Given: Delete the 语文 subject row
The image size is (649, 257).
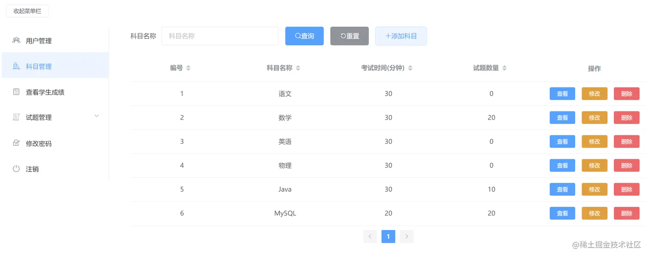Looking at the screenshot, I should (x=627, y=94).
